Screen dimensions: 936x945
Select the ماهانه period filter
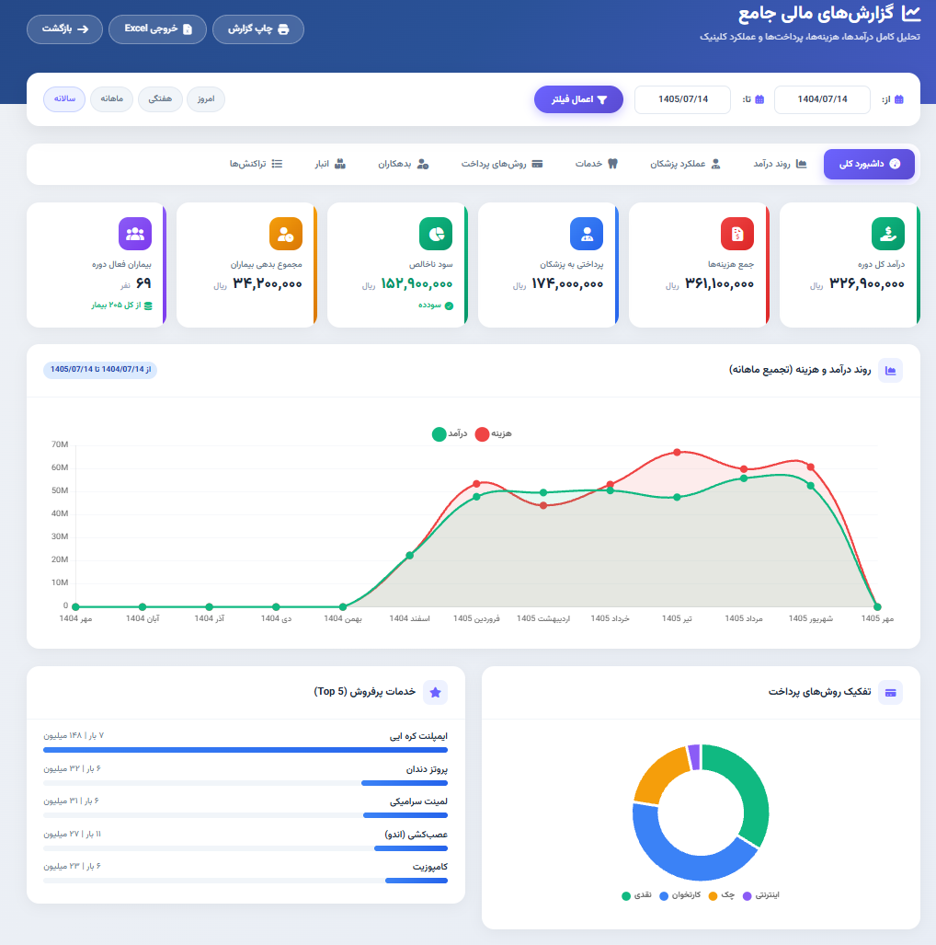pyautogui.click(x=112, y=99)
